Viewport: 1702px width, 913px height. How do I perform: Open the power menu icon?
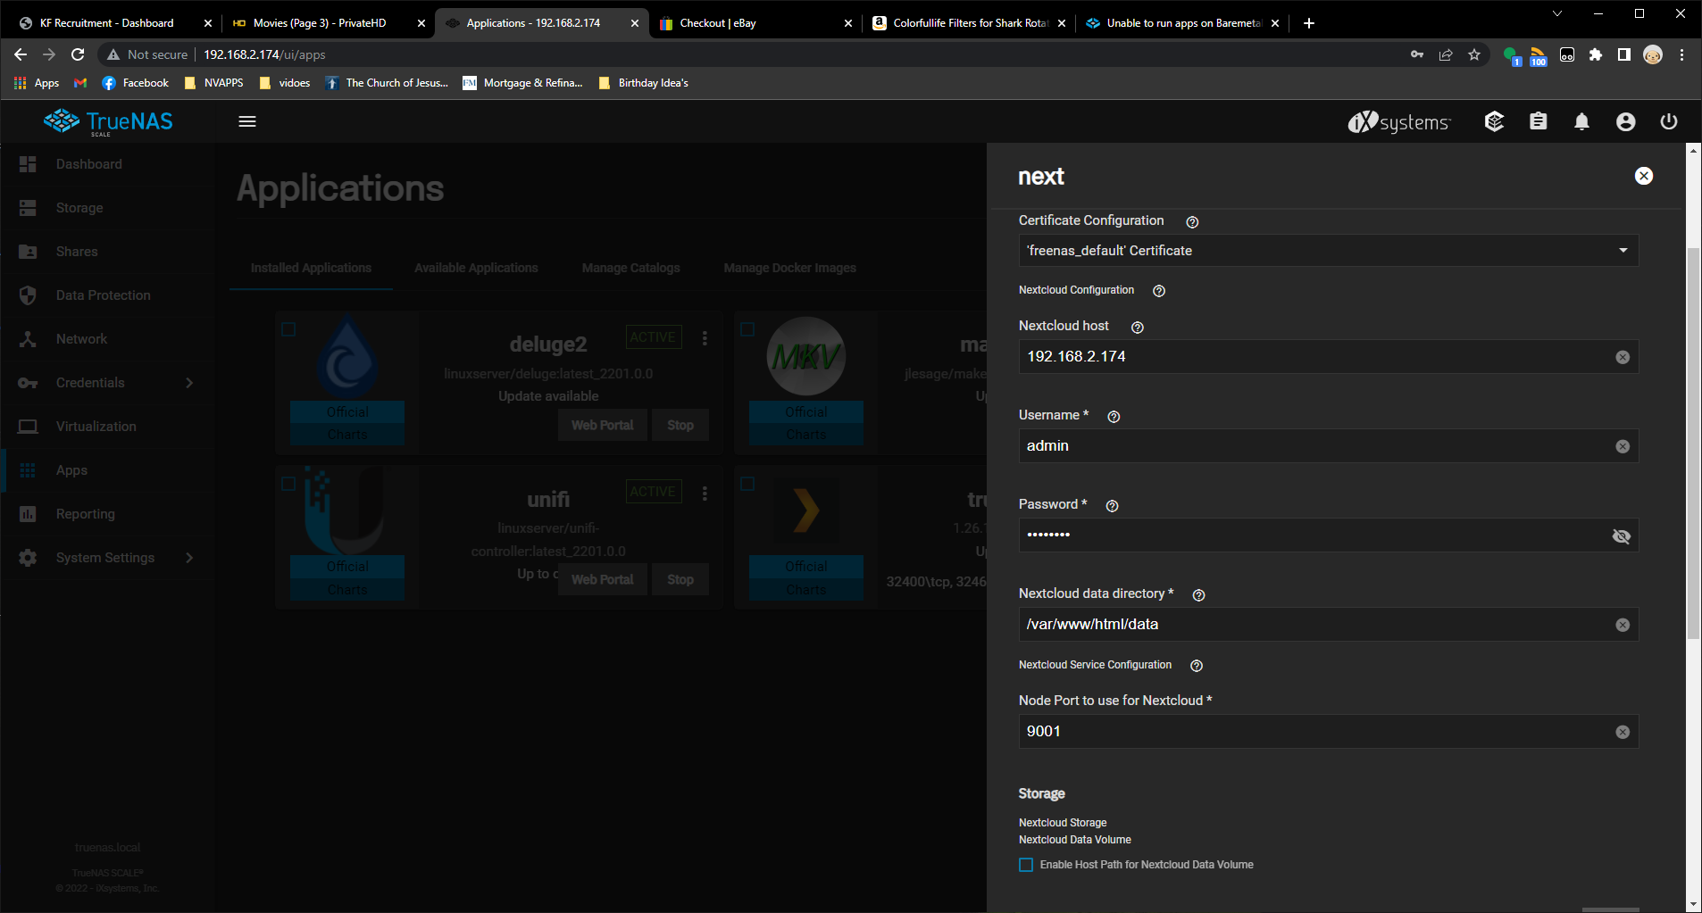pyautogui.click(x=1668, y=121)
